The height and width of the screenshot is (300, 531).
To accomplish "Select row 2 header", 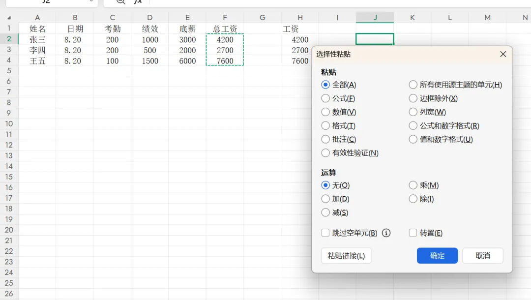I will click(9, 39).
